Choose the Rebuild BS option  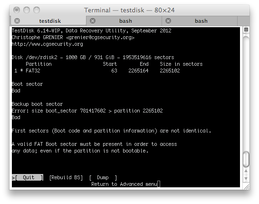66,177
